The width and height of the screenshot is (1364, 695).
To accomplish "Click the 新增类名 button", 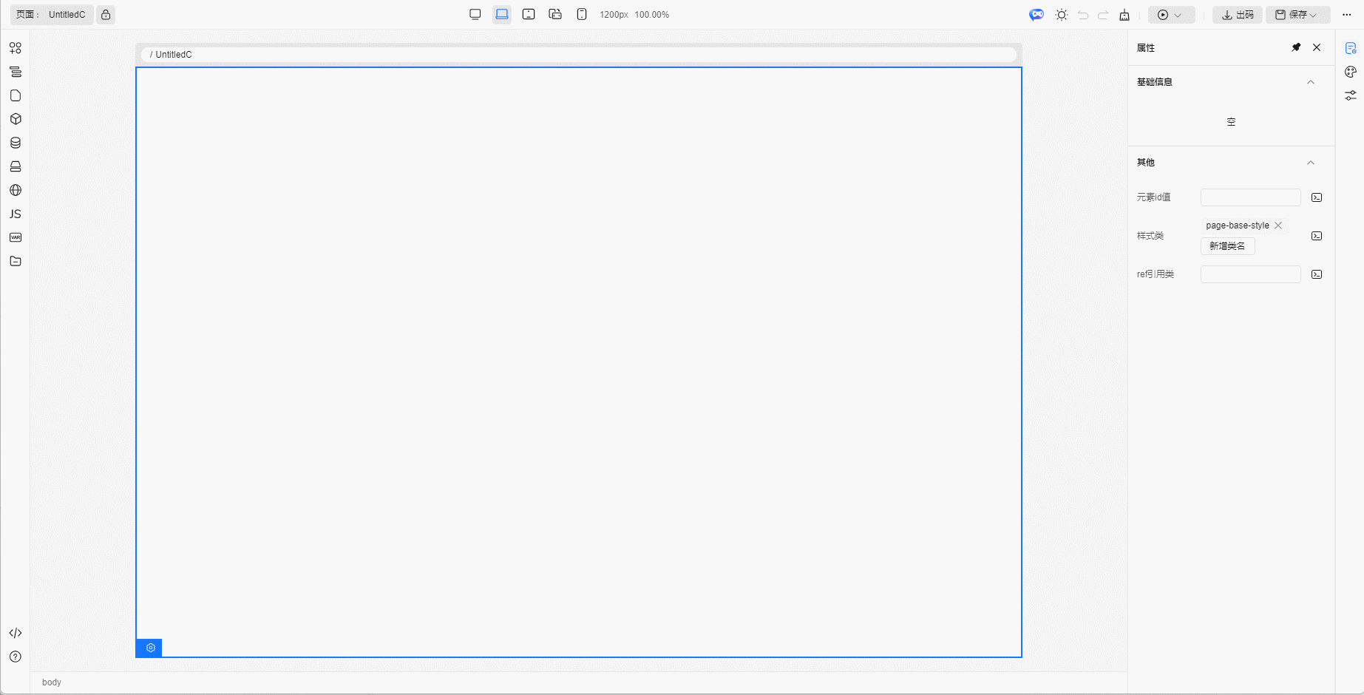I will (1227, 246).
